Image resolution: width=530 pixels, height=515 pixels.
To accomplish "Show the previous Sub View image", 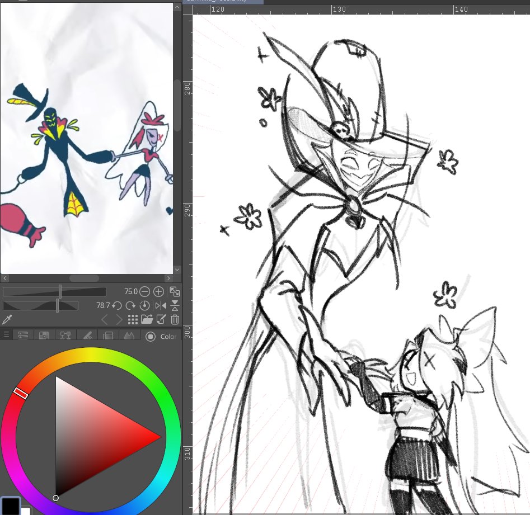I will (105, 319).
